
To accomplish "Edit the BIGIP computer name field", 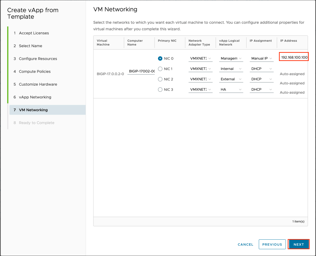I will coord(141,71).
